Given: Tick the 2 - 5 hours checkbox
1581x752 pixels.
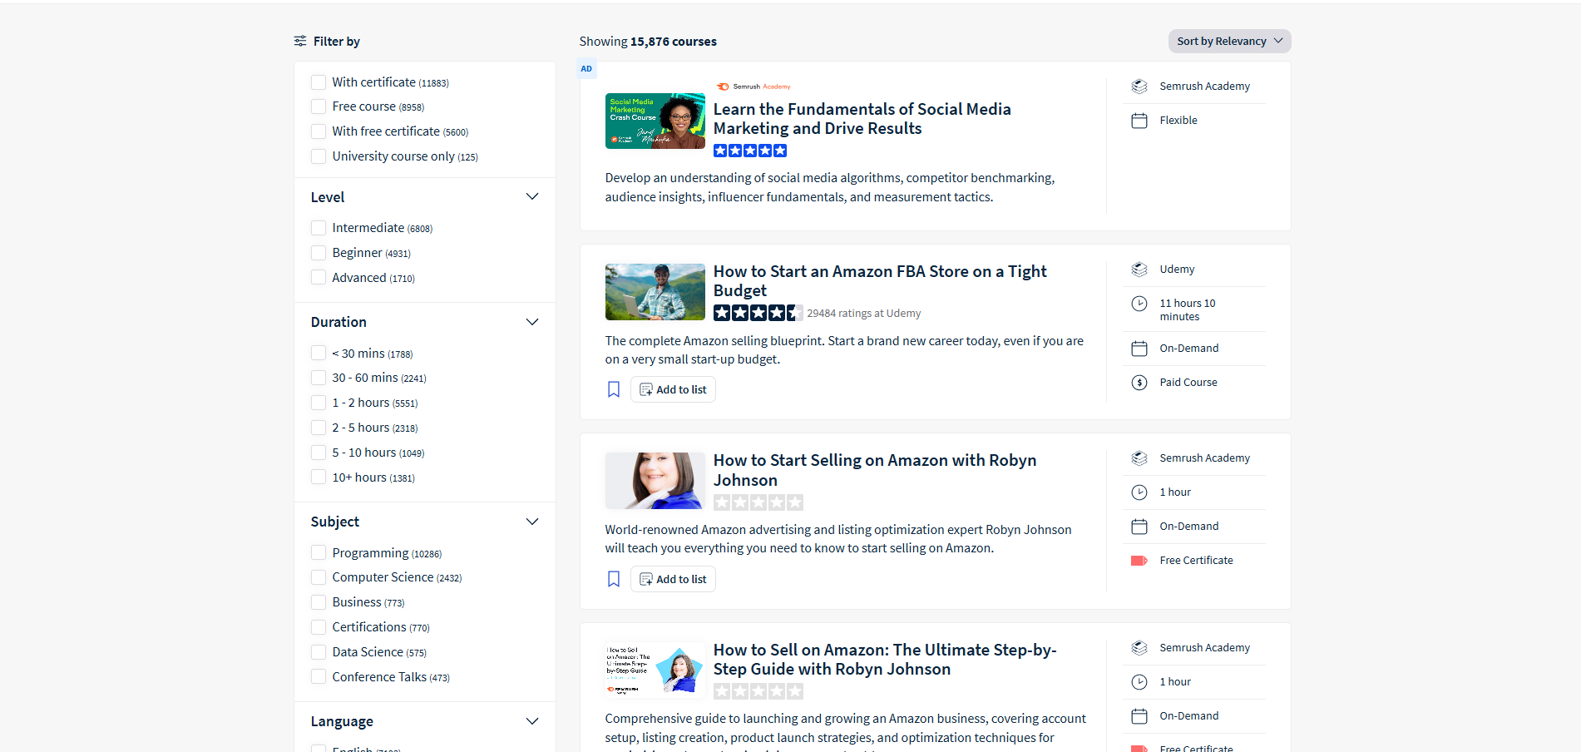Looking at the screenshot, I should click(x=319, y=428).
